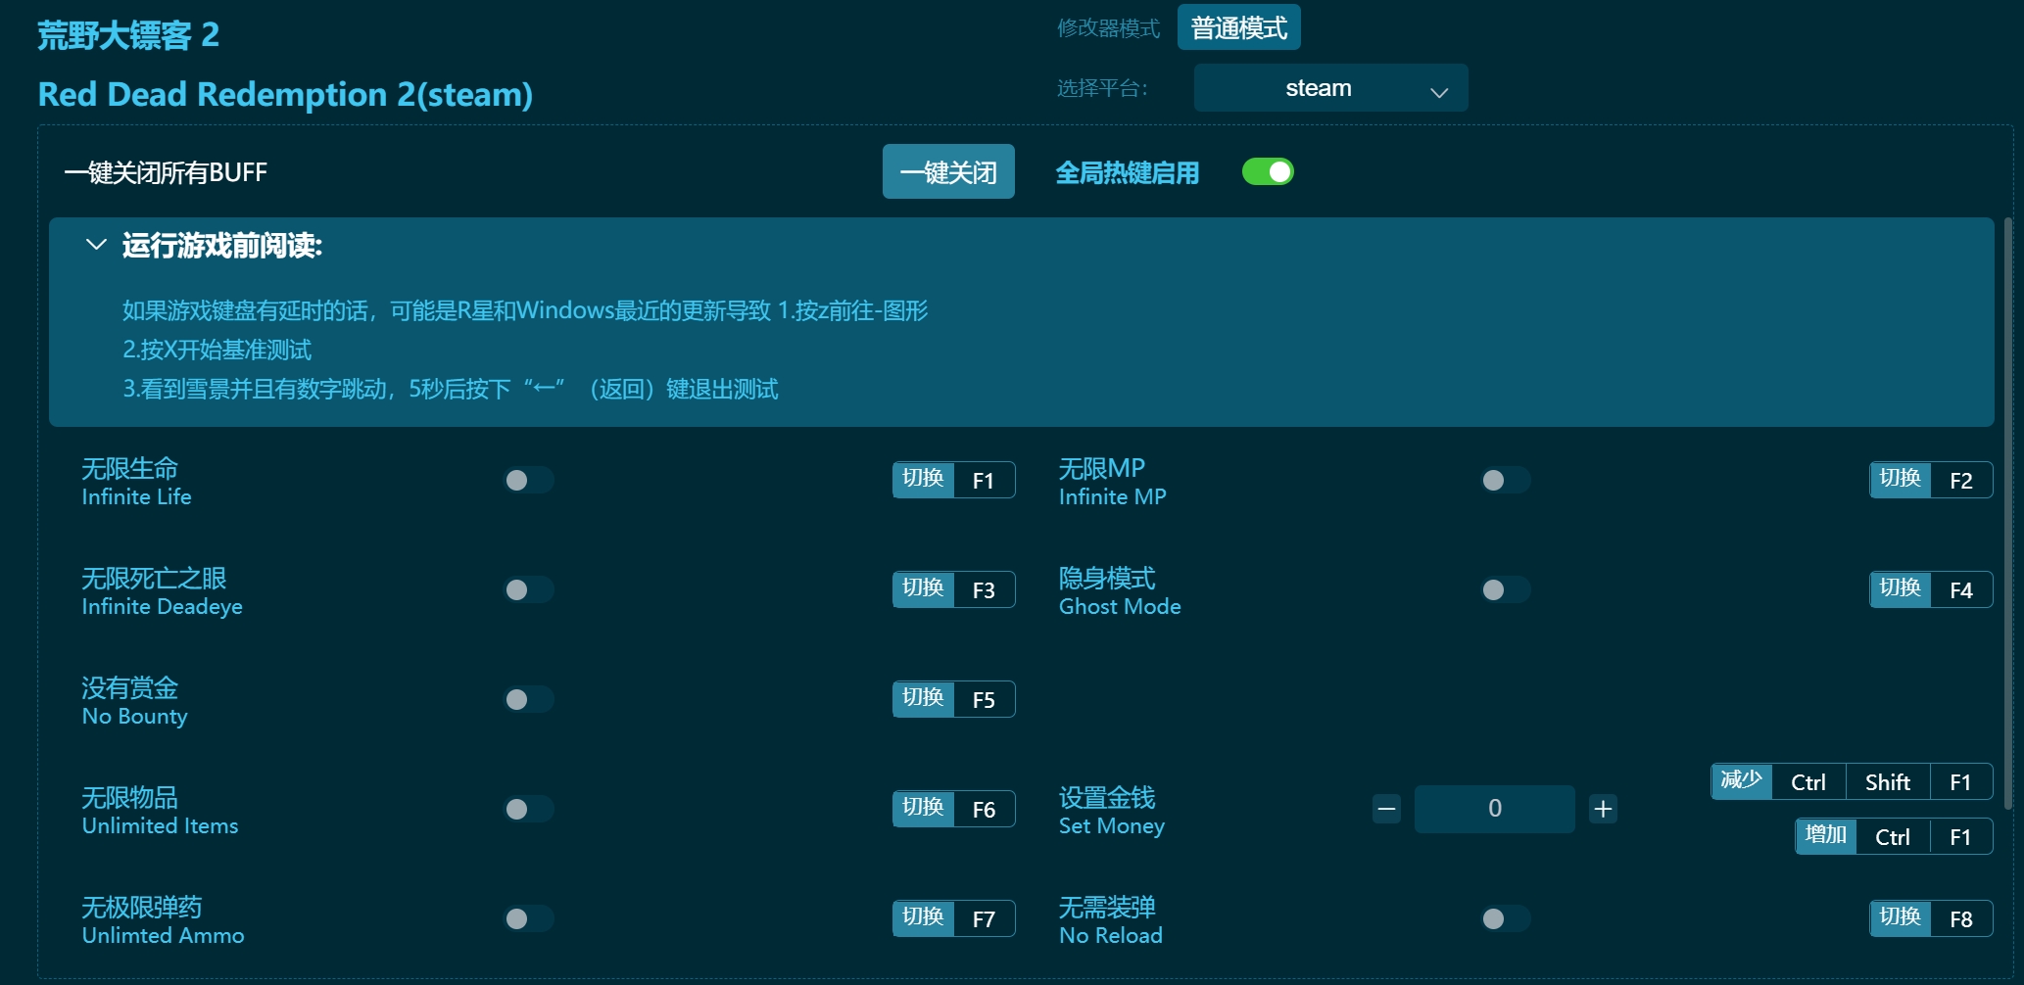Select the 普通模式 mode button
This screenshot has height=985, width=2024.
tap(1238, 27)
